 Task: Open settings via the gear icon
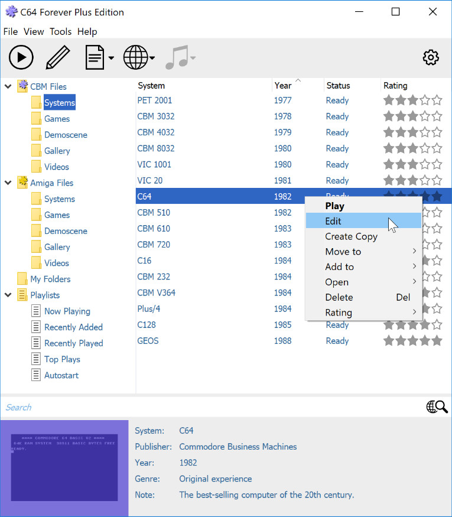(x=431, y=58)
